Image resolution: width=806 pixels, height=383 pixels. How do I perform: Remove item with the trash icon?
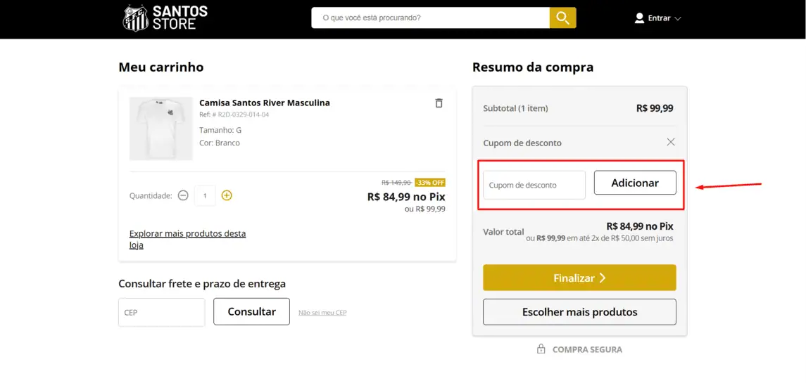(439, 103)
